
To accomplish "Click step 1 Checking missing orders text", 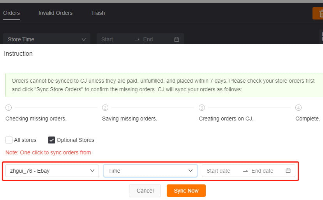I will (36, 119).
